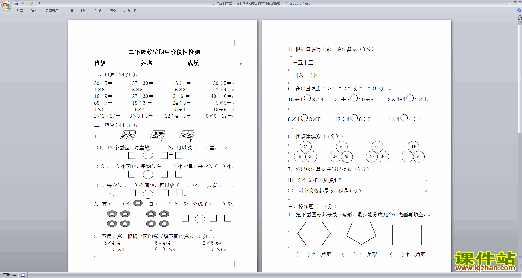This screenshot has height=278, width=522.
Task: Open the 邮件 ribbon tab
Action: (x=84, y=11)
